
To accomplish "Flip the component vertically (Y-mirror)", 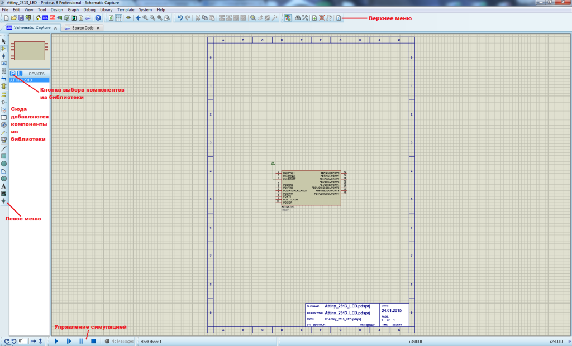I will tap(40, 342).
